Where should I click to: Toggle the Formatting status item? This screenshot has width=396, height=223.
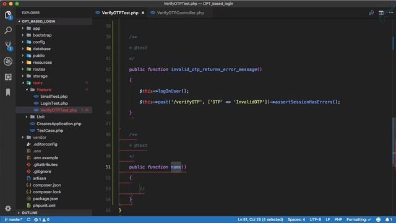pyautogui.click(x=359, y=219)
